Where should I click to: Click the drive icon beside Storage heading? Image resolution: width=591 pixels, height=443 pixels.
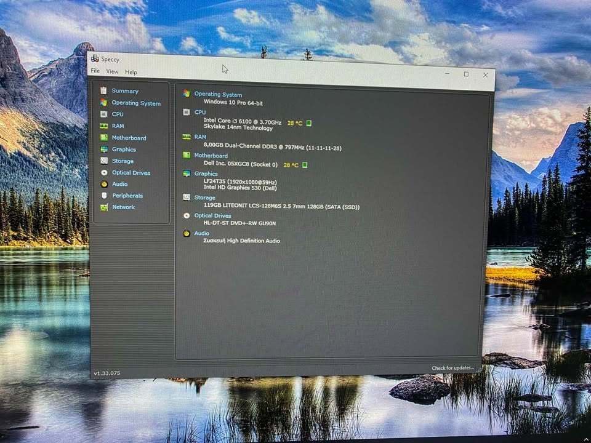tap(187, 197)
